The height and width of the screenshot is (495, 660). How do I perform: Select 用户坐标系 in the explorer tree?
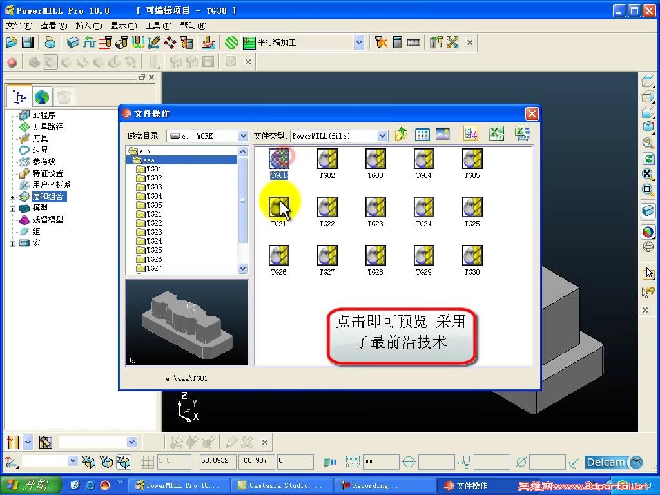point(52,185)
